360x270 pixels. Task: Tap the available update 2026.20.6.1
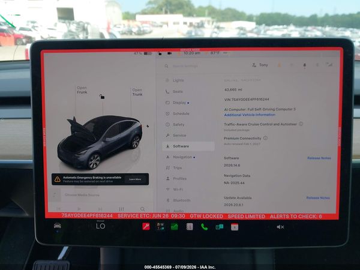pos(233,205)
